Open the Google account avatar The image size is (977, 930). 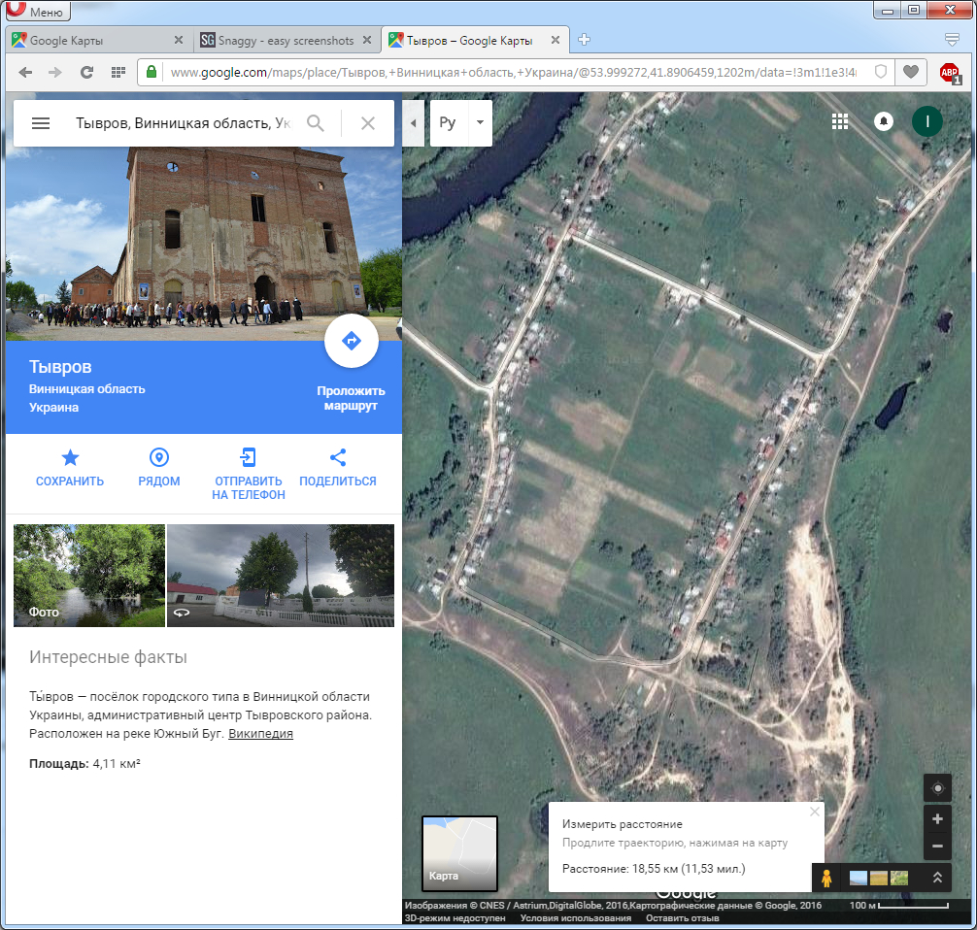[927, 121]
